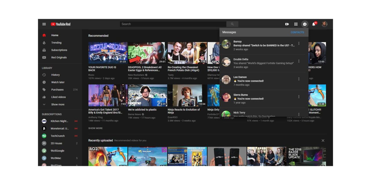
Task: Dismiss the Recently uploaded section
Action: (323, 140)
